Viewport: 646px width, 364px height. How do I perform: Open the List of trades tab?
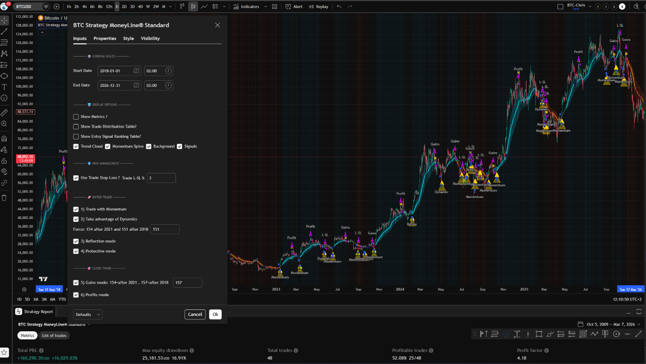click(x=54, y=335)
